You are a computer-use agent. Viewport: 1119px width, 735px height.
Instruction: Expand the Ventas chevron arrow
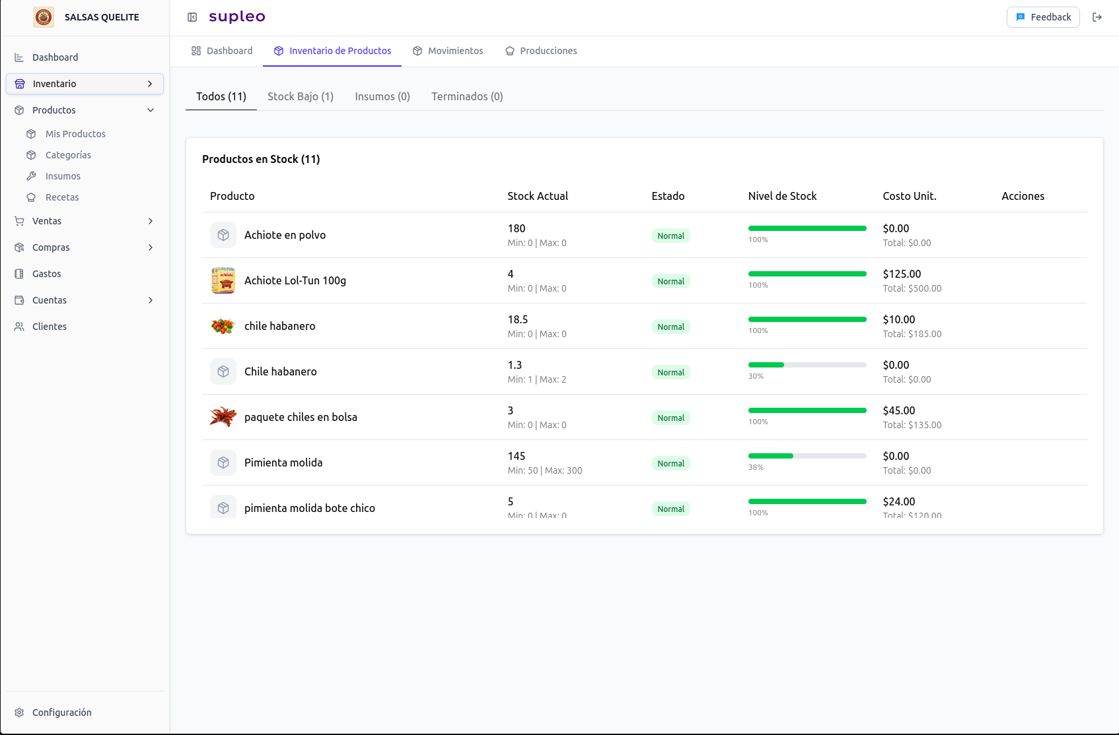click(150, 221)
